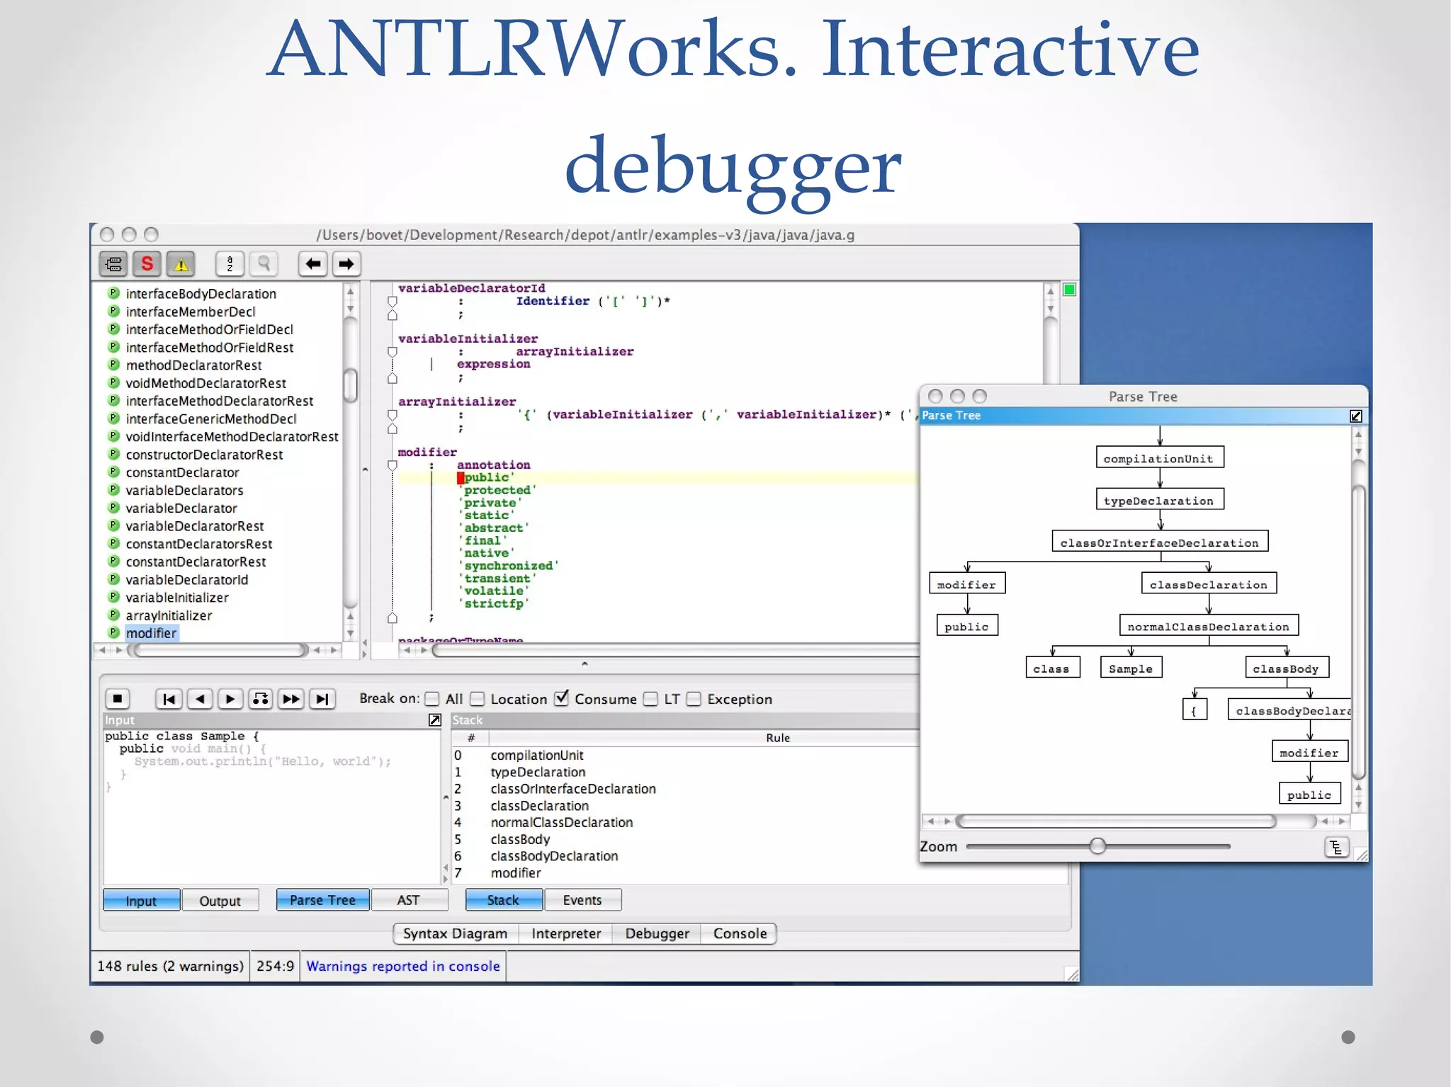Click the rules list view toolbar icon
Image resolution: width=1451 pixels, height=1087 pixels.
click(x=113, y=264)
